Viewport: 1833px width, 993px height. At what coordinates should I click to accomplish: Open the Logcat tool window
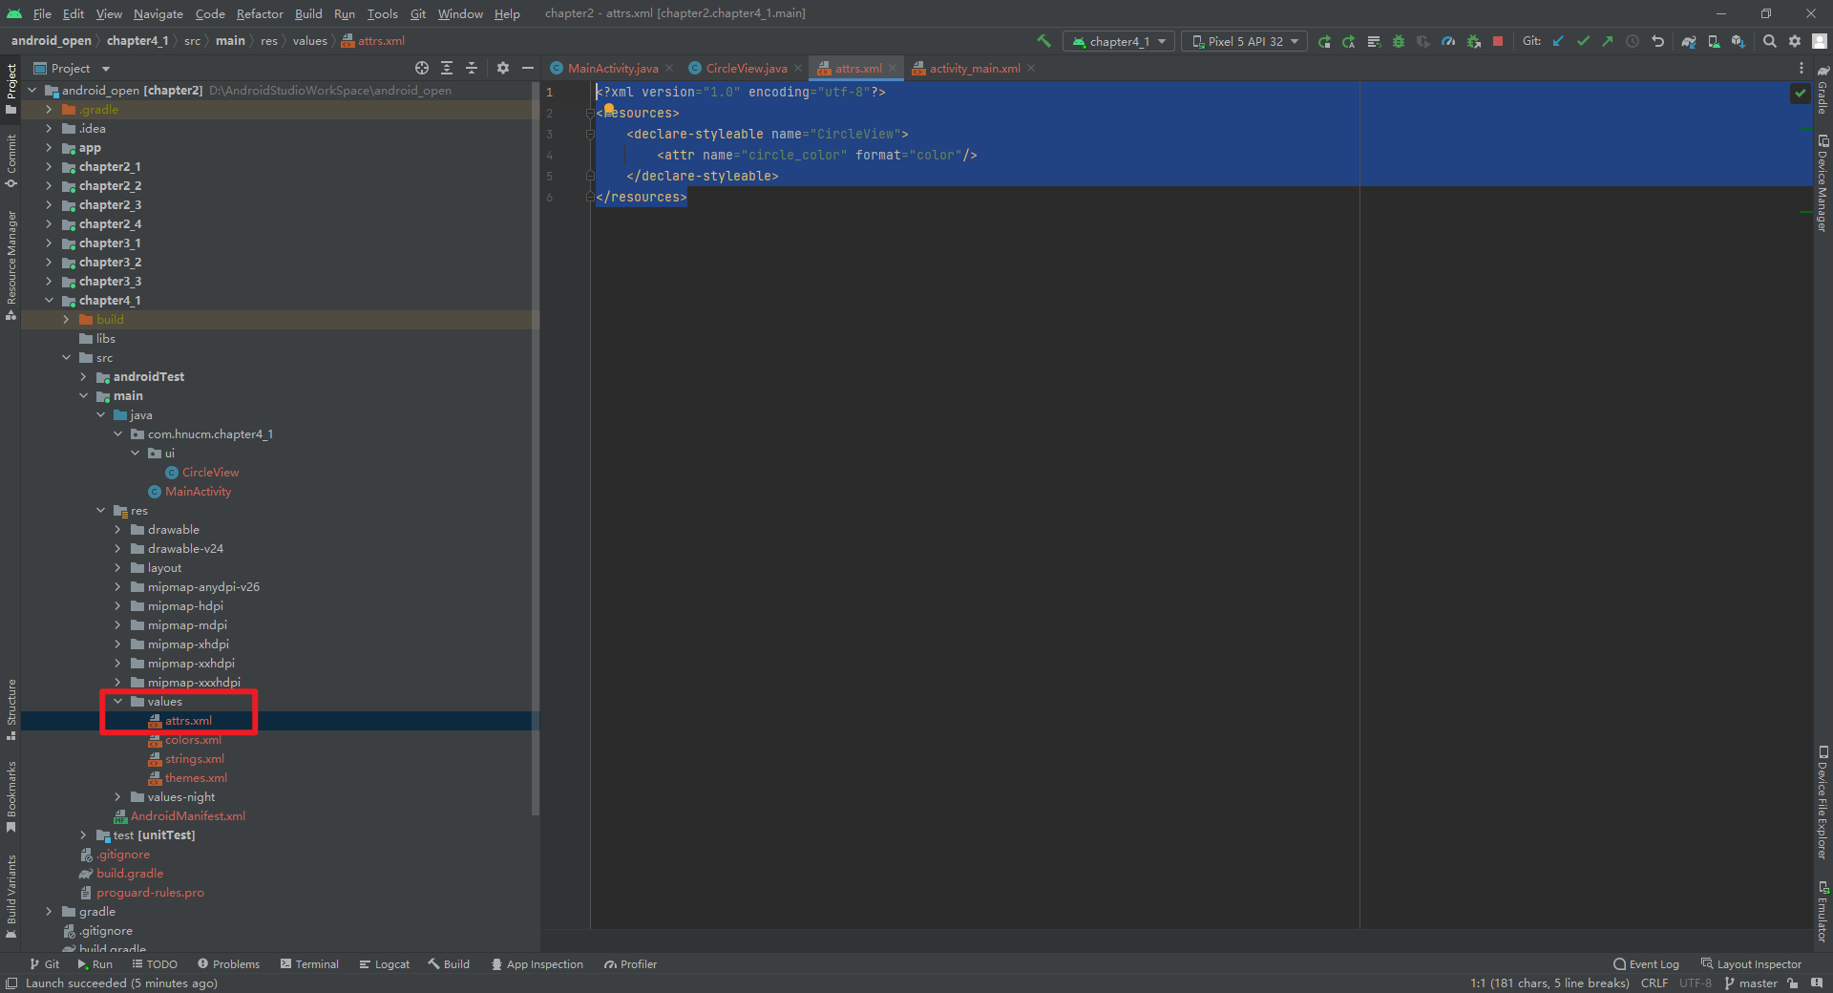(x=384, y=964)
